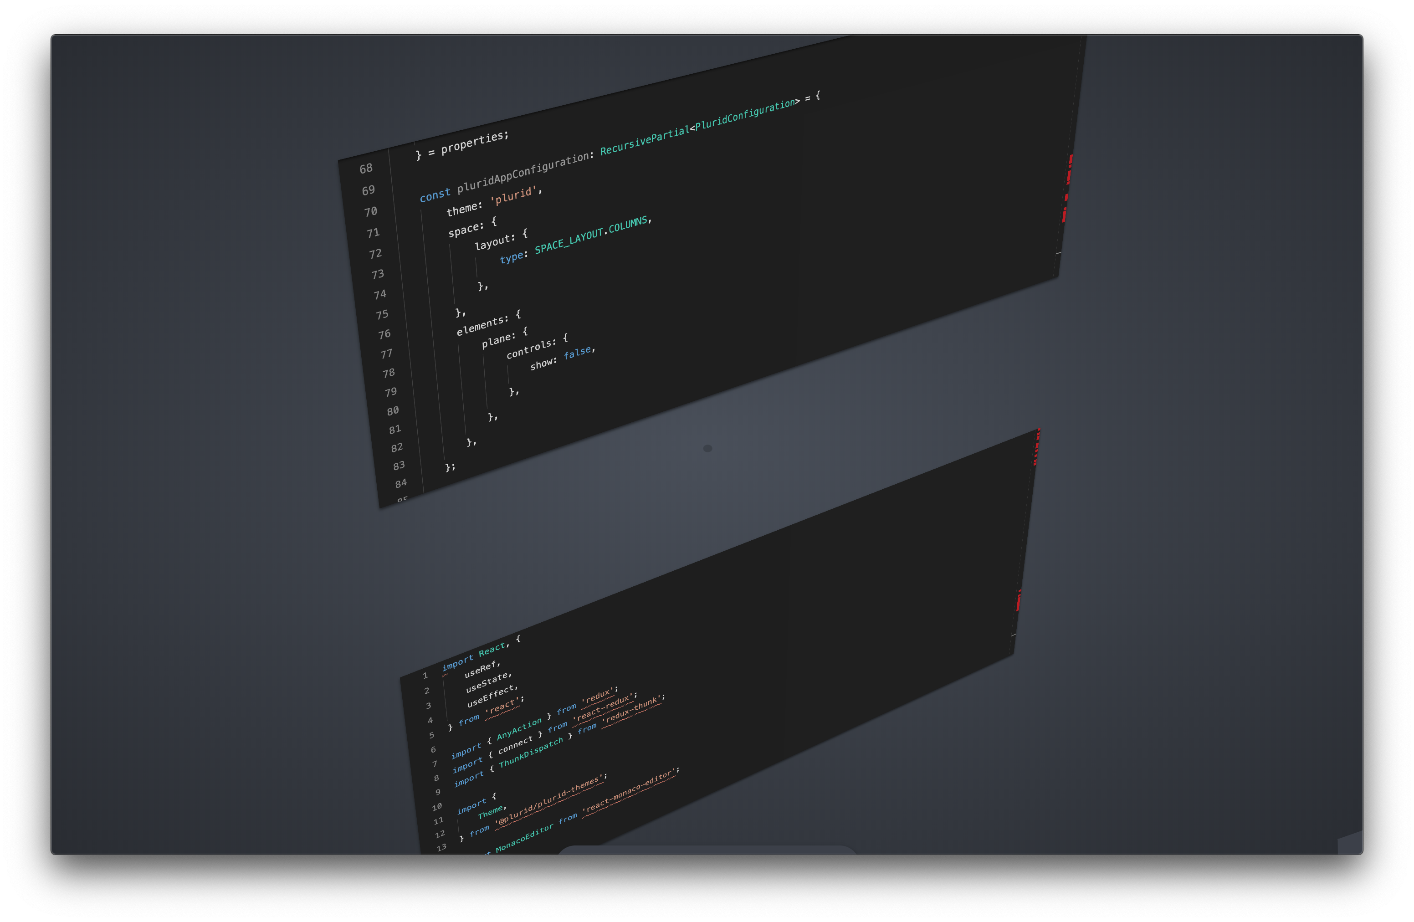1414x922 pixels.
Task: Click the rounded toolbar at the bottom edge
Action: coord(707,850)
